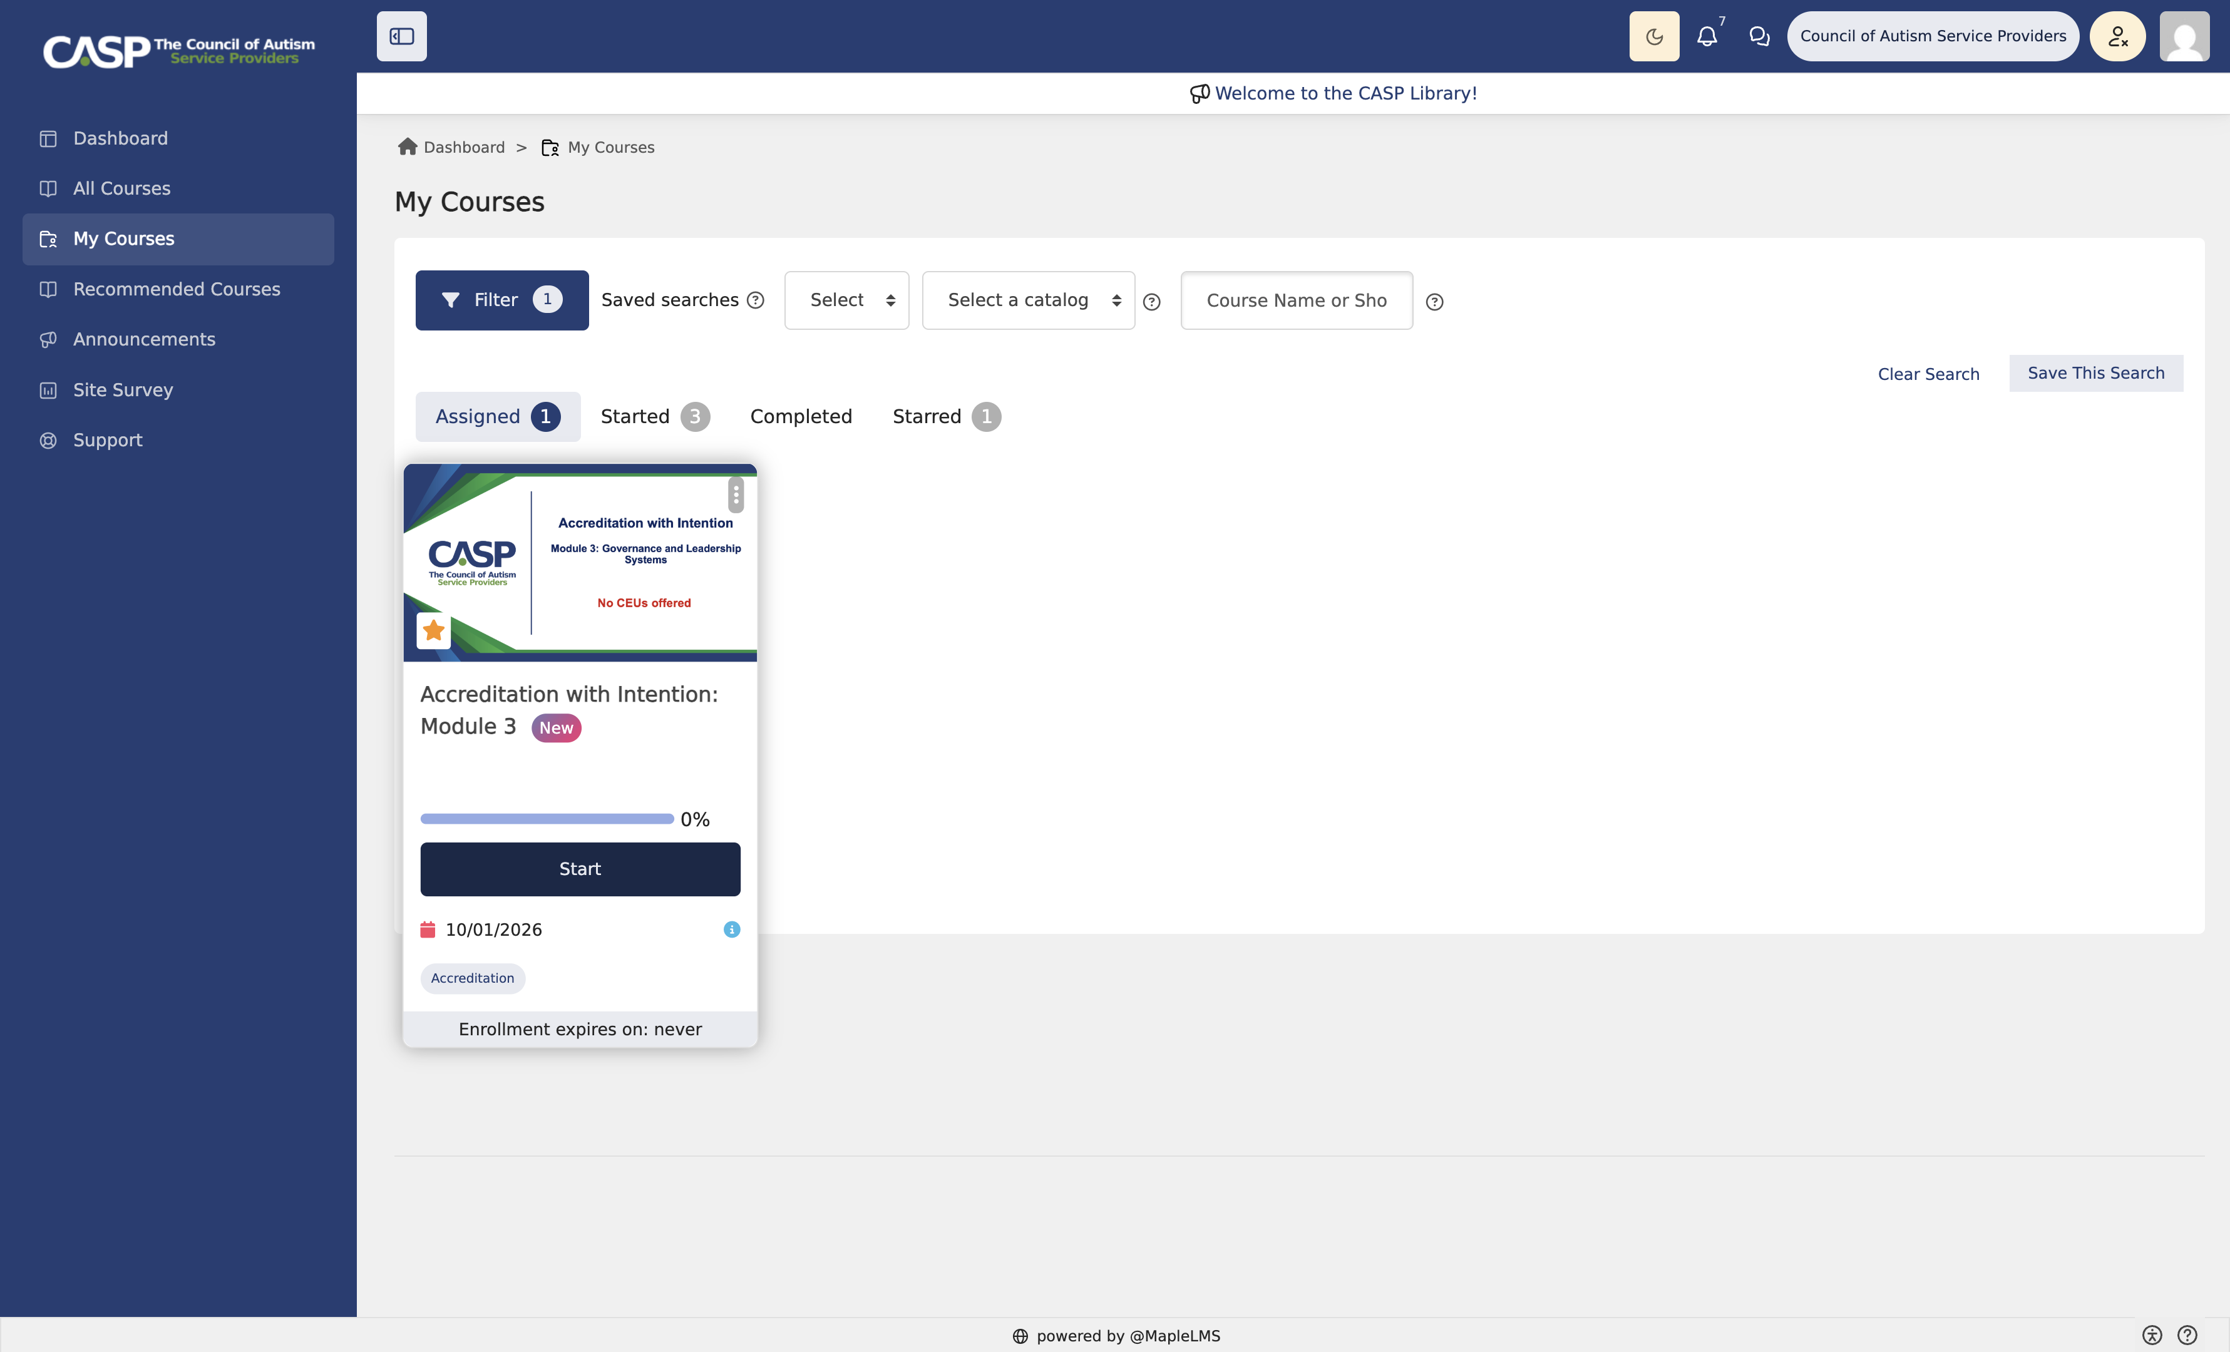Switch to the Starred tab

[946, 416]
